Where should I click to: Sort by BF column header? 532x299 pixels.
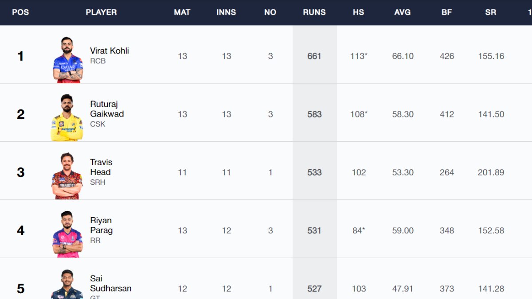[446, 12]
